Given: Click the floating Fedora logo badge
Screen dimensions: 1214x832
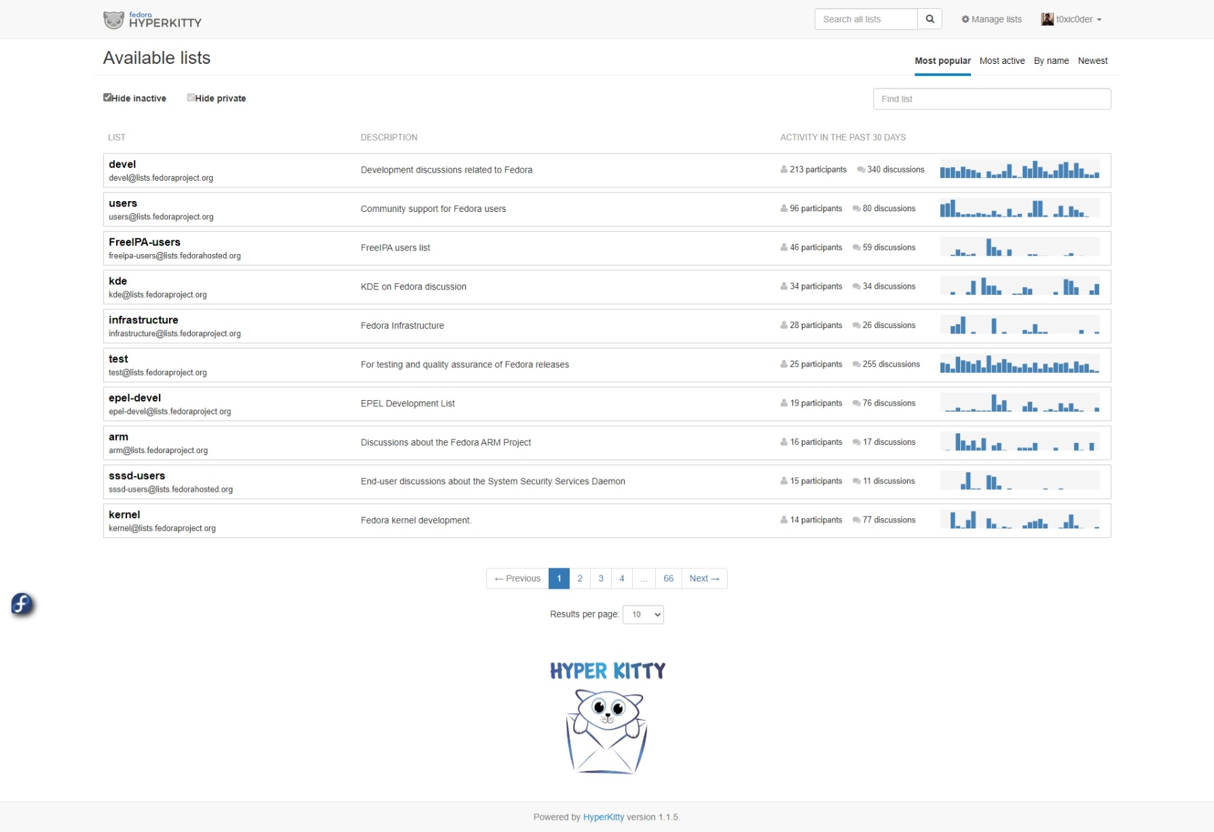Looking at the screenshot, I should click(22, 604).
